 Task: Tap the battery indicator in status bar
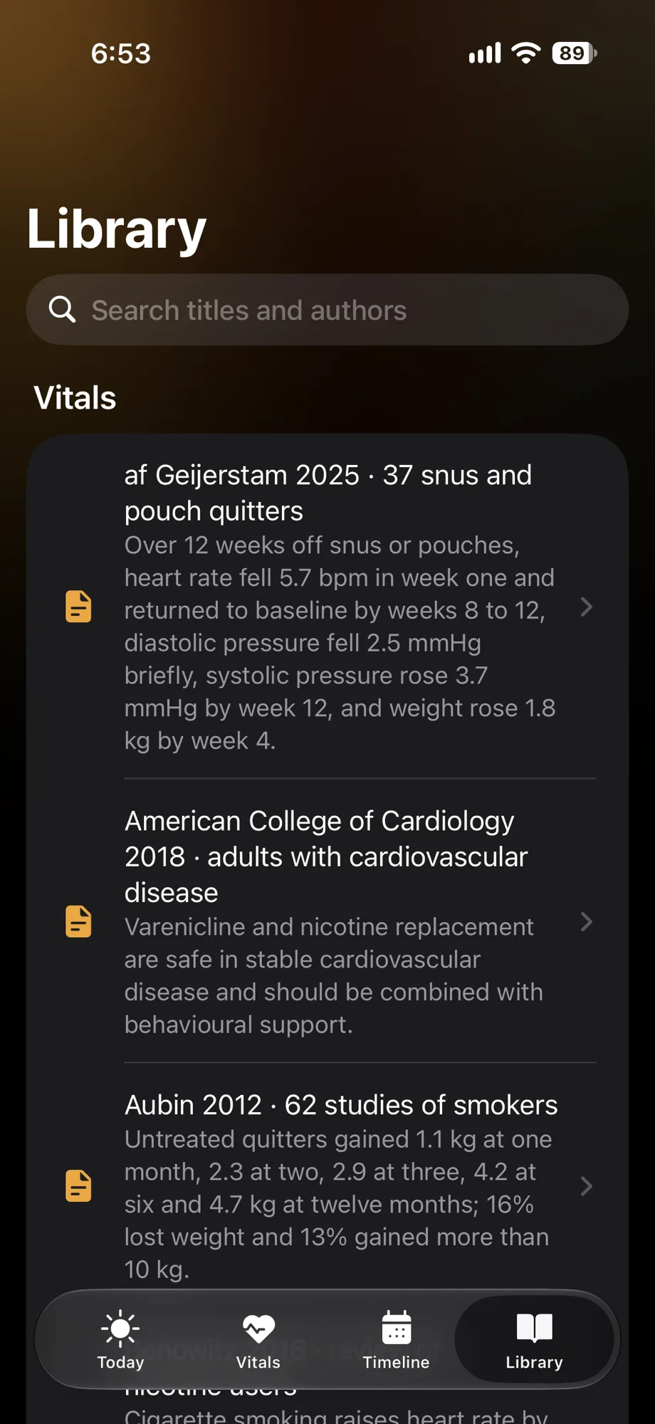[x=575, y=53]
